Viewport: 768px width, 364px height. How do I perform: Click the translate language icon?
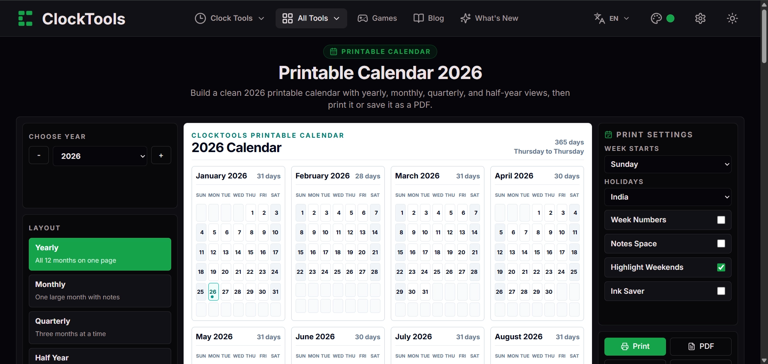[x=599, y=18]
